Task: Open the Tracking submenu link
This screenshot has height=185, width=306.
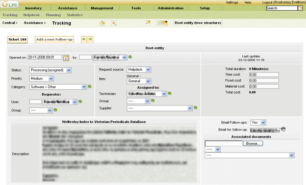Action: click(x=10, y=15)
